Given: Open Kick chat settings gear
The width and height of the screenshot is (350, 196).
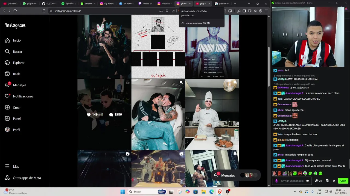Looking at the screenshot, I should (x=334, y=181).
